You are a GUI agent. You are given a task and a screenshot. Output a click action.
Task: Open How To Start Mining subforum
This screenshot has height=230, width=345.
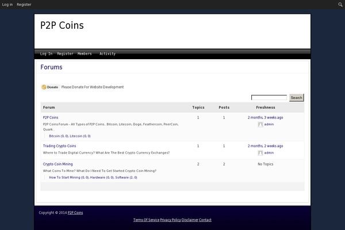(68, 178)
